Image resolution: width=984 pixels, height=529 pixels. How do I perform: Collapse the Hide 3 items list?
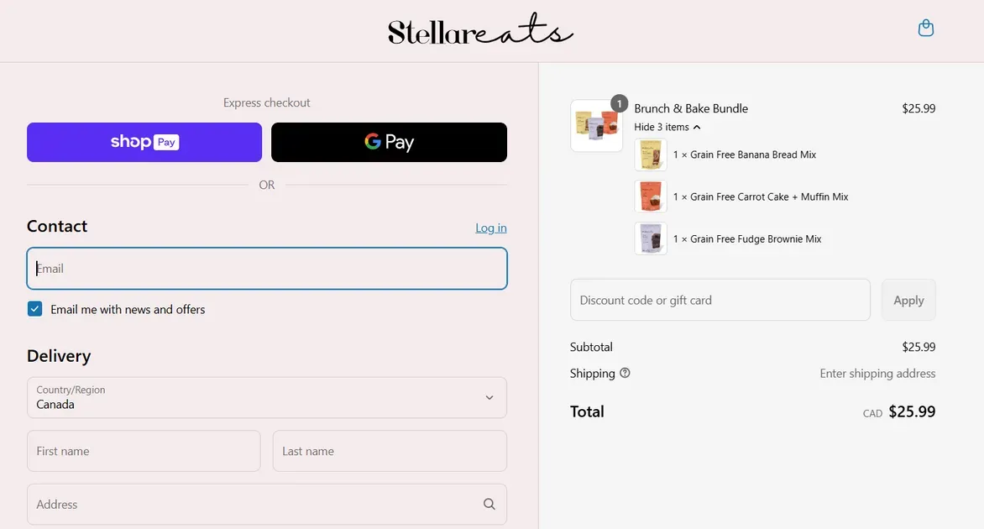(x=667, y=127)
